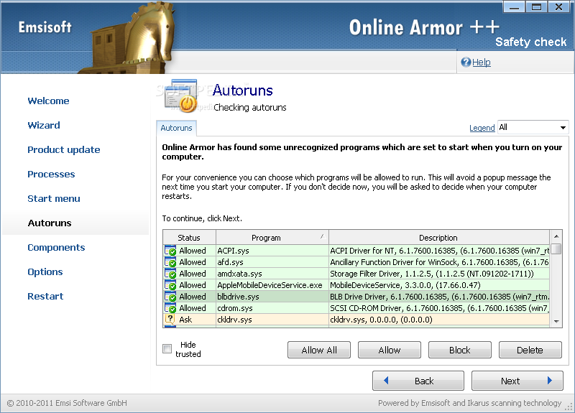
Task: Click the Block button
Action: pos(460,350)
